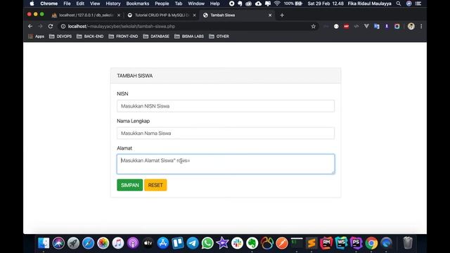Viewport: 450px width, 253px height.
Task: Open Spotlight search in menu bar
Action: (399, 4)
